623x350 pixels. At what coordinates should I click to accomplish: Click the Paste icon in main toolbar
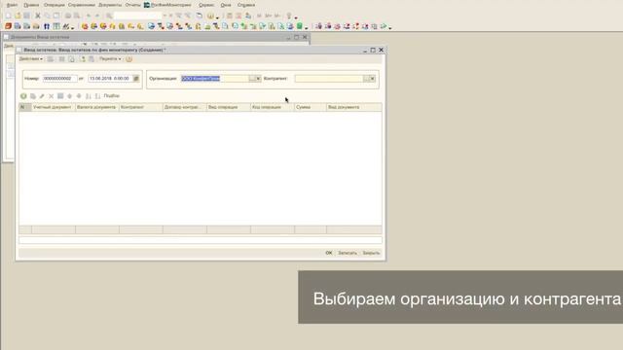56,16
